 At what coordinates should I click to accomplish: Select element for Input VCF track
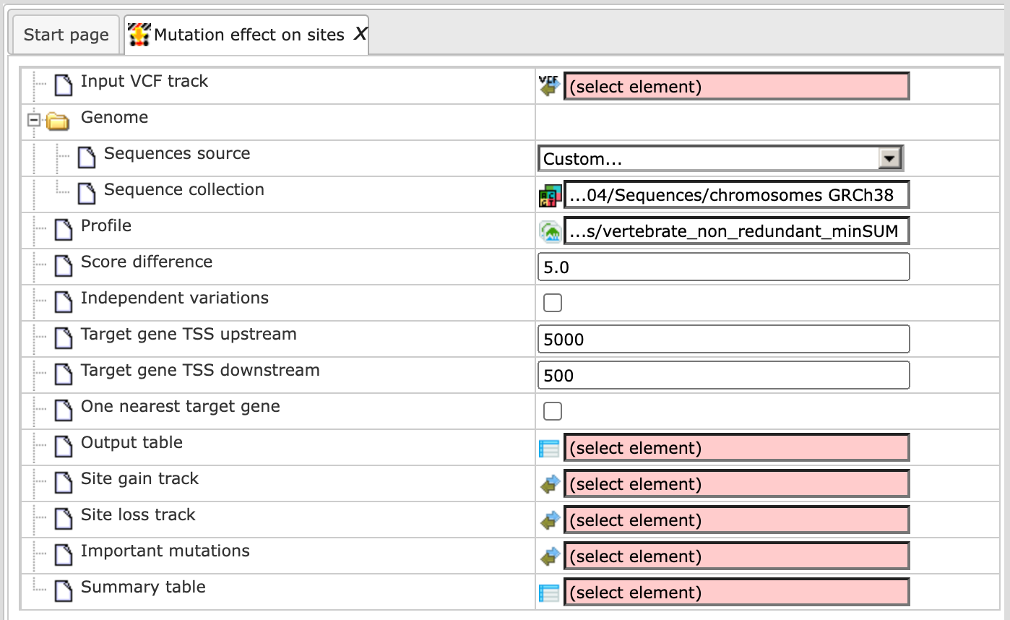click(736, 87)
